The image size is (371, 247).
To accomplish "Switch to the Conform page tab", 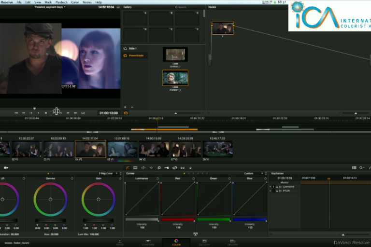I will click(x=148, y=243).
